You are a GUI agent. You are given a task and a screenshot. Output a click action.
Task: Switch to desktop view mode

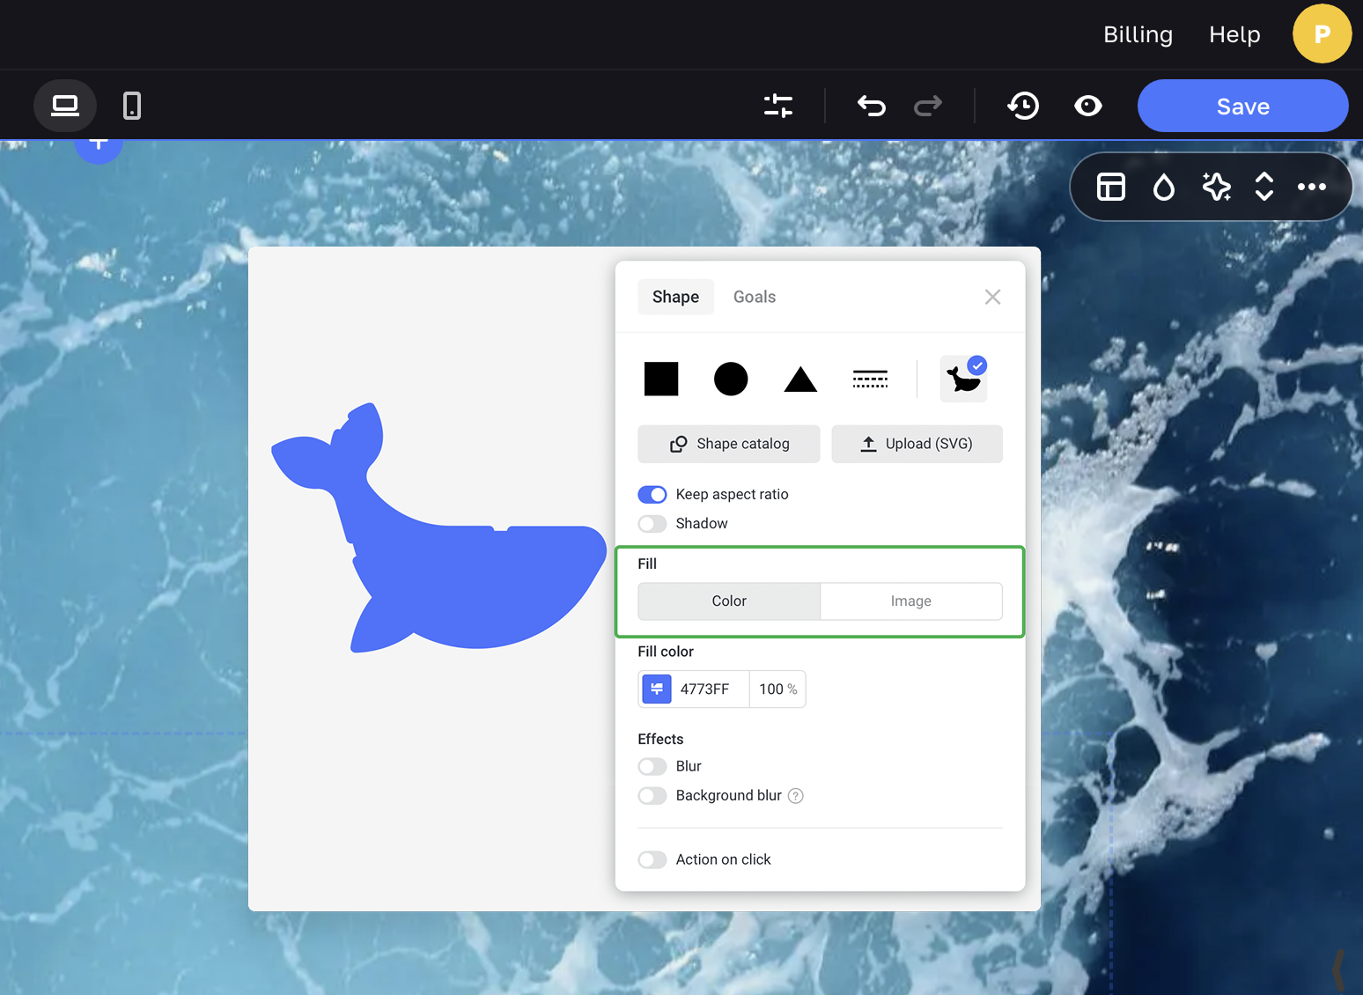(x=65, y=106)
